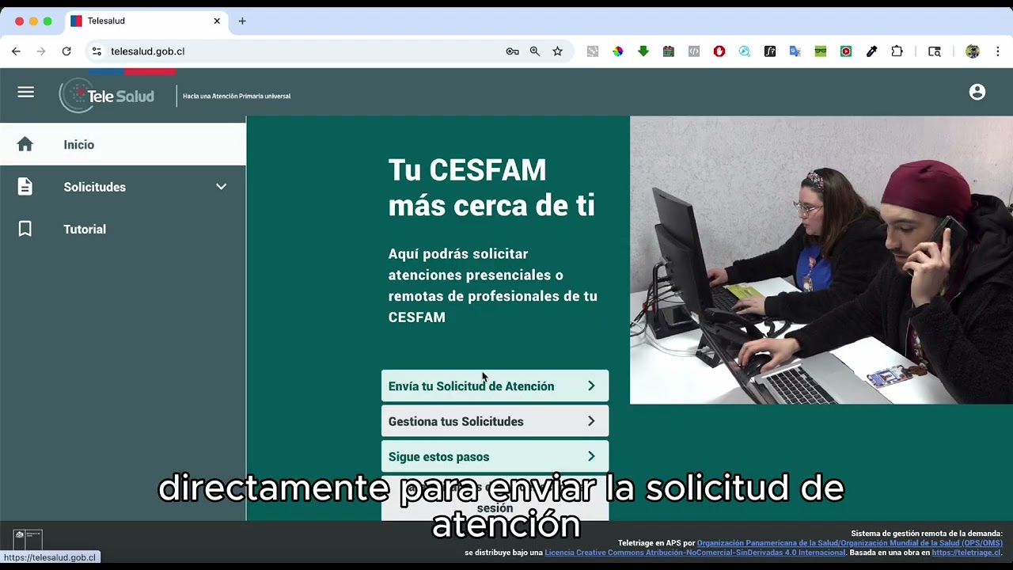Image resolution: width=1013 pixels, height=570 pixels.
Task: Open the Chrome profile avatar
Action: tap(973, 51)
